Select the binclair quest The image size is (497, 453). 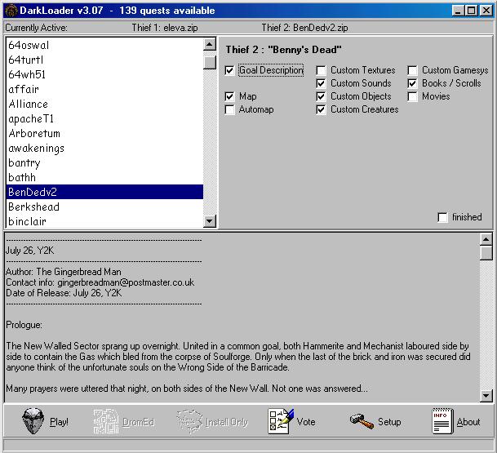pos(104,221)
